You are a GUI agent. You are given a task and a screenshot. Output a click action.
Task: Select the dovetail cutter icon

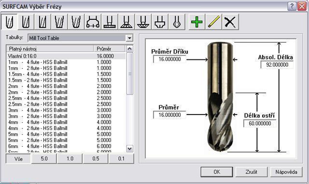pyautogui.click(x=126, y=22)
